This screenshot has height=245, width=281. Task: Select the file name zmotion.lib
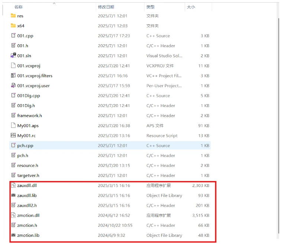[x=28, y=235]
